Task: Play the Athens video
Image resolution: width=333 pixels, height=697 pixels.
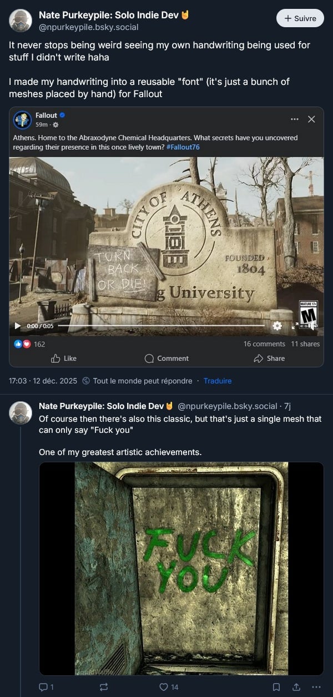Action: 18,326
